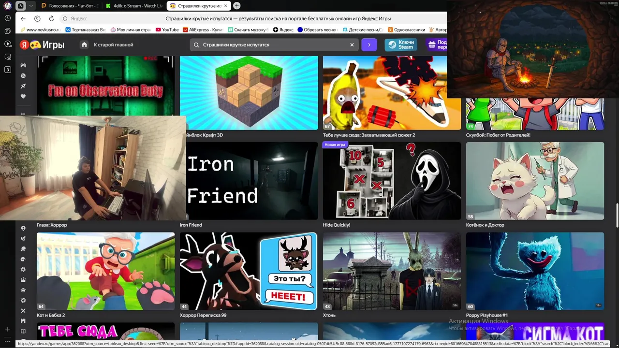Expand the tab group dropdown arrow
This screenshot has width=619, height=348.
point(31,6)
